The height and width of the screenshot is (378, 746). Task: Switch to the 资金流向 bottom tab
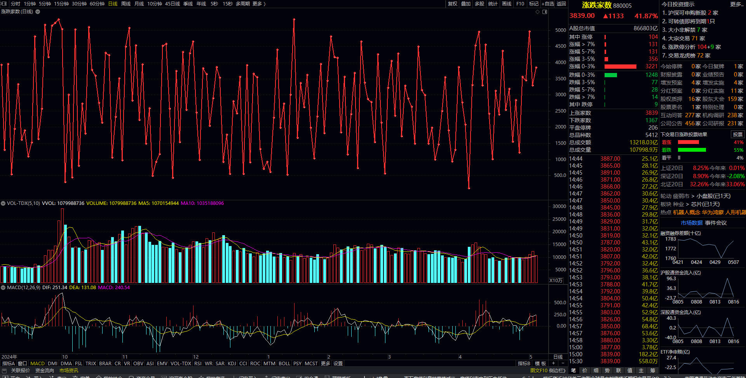pos(45,371)
